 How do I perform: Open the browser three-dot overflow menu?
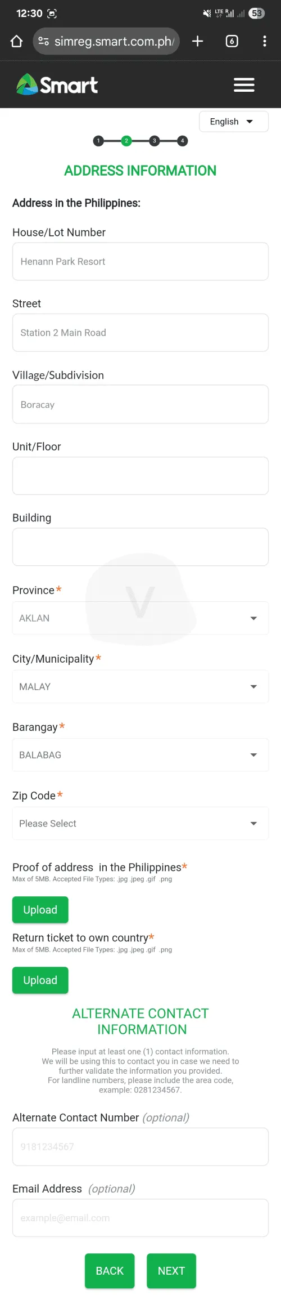(264, 41)
